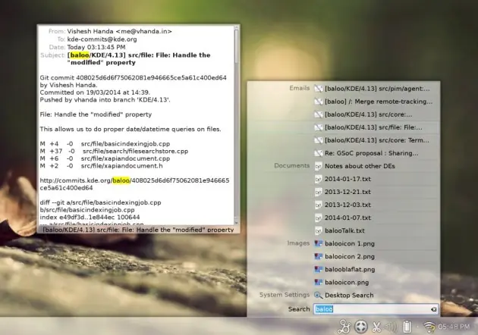Click the image icon for balooblaflat.png
This screenshot has width=478, height=335.
(x=318, y=270)
